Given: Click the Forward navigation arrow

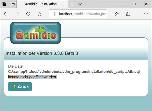Looking at the screenshot, I should (17, 14).
